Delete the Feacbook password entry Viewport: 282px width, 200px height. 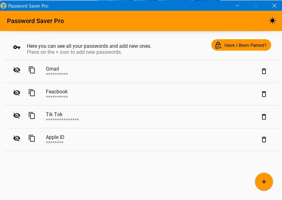pyautogui.click(x=264, y=94)
